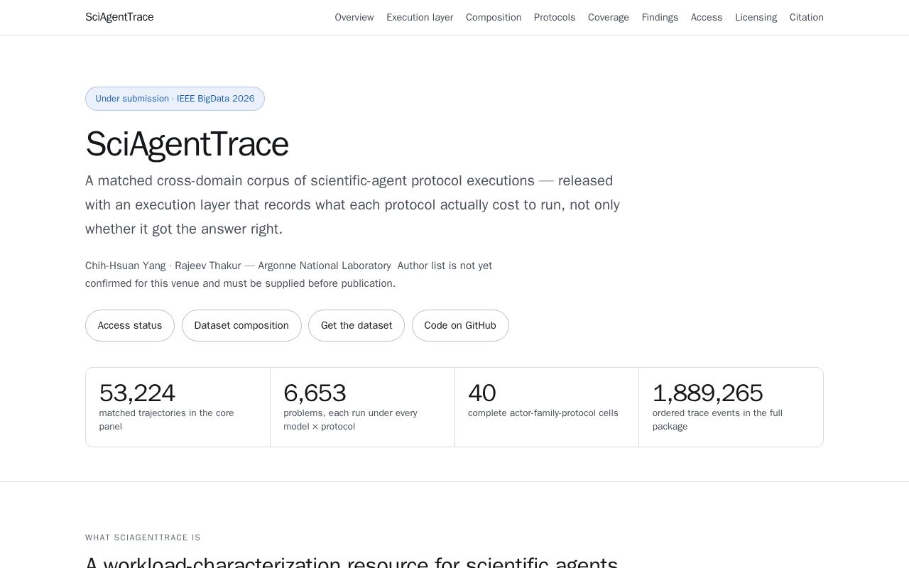This screenshot has height=568, width=909.
Task: Click the Access nav link
Action: 707,17
